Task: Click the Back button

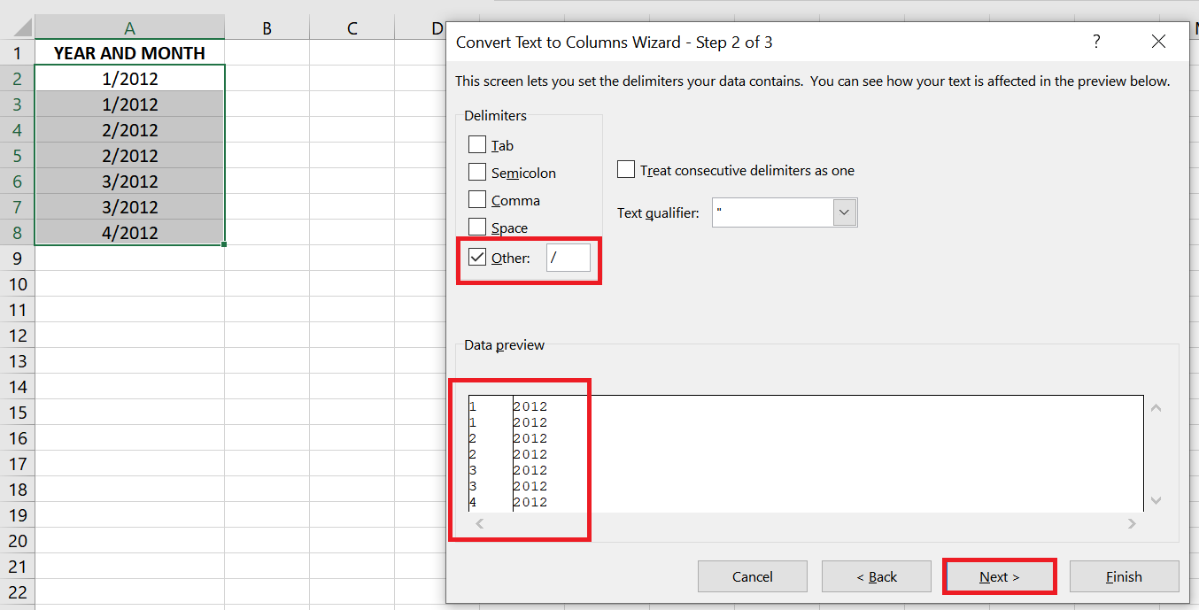Action: [x=876, y=576]
